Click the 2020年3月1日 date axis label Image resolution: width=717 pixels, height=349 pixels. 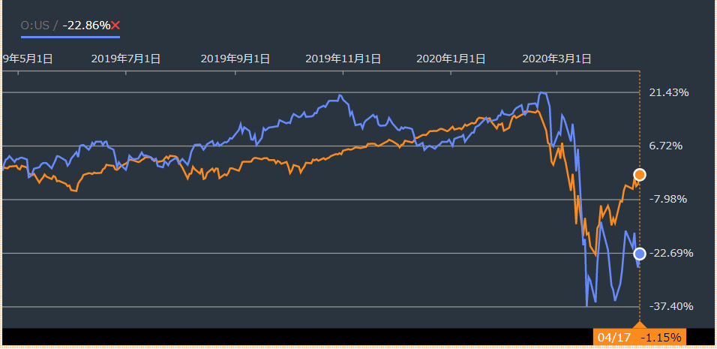tap(557, 59)
